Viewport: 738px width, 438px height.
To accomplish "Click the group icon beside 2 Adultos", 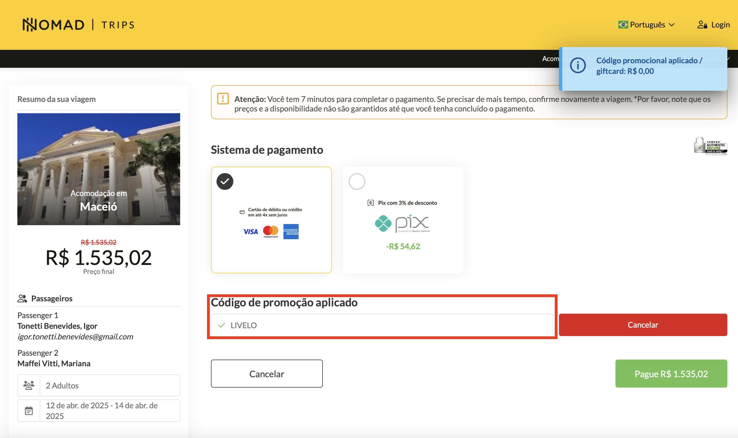I will click(x=29, y=385).
